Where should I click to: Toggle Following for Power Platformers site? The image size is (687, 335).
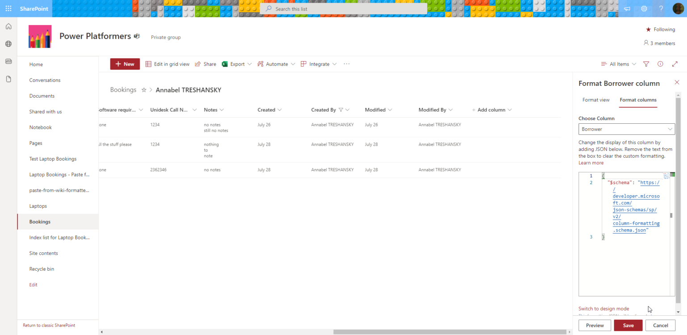click(660, 29)
